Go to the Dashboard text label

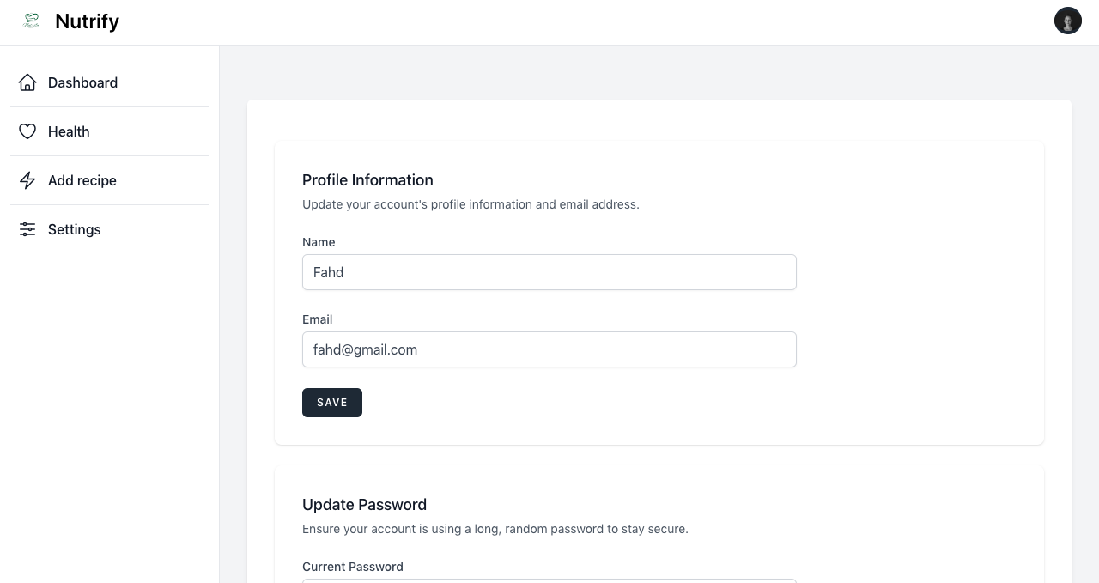(82, 82)
